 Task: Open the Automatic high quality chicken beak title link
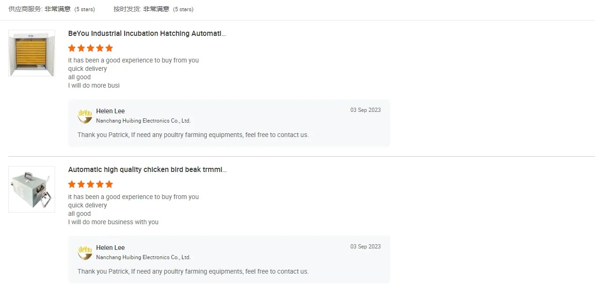pyautogui.click(x=147, y=170)
